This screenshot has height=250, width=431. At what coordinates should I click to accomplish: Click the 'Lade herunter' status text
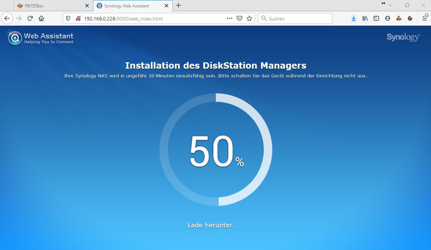click(x=211, y=225)
